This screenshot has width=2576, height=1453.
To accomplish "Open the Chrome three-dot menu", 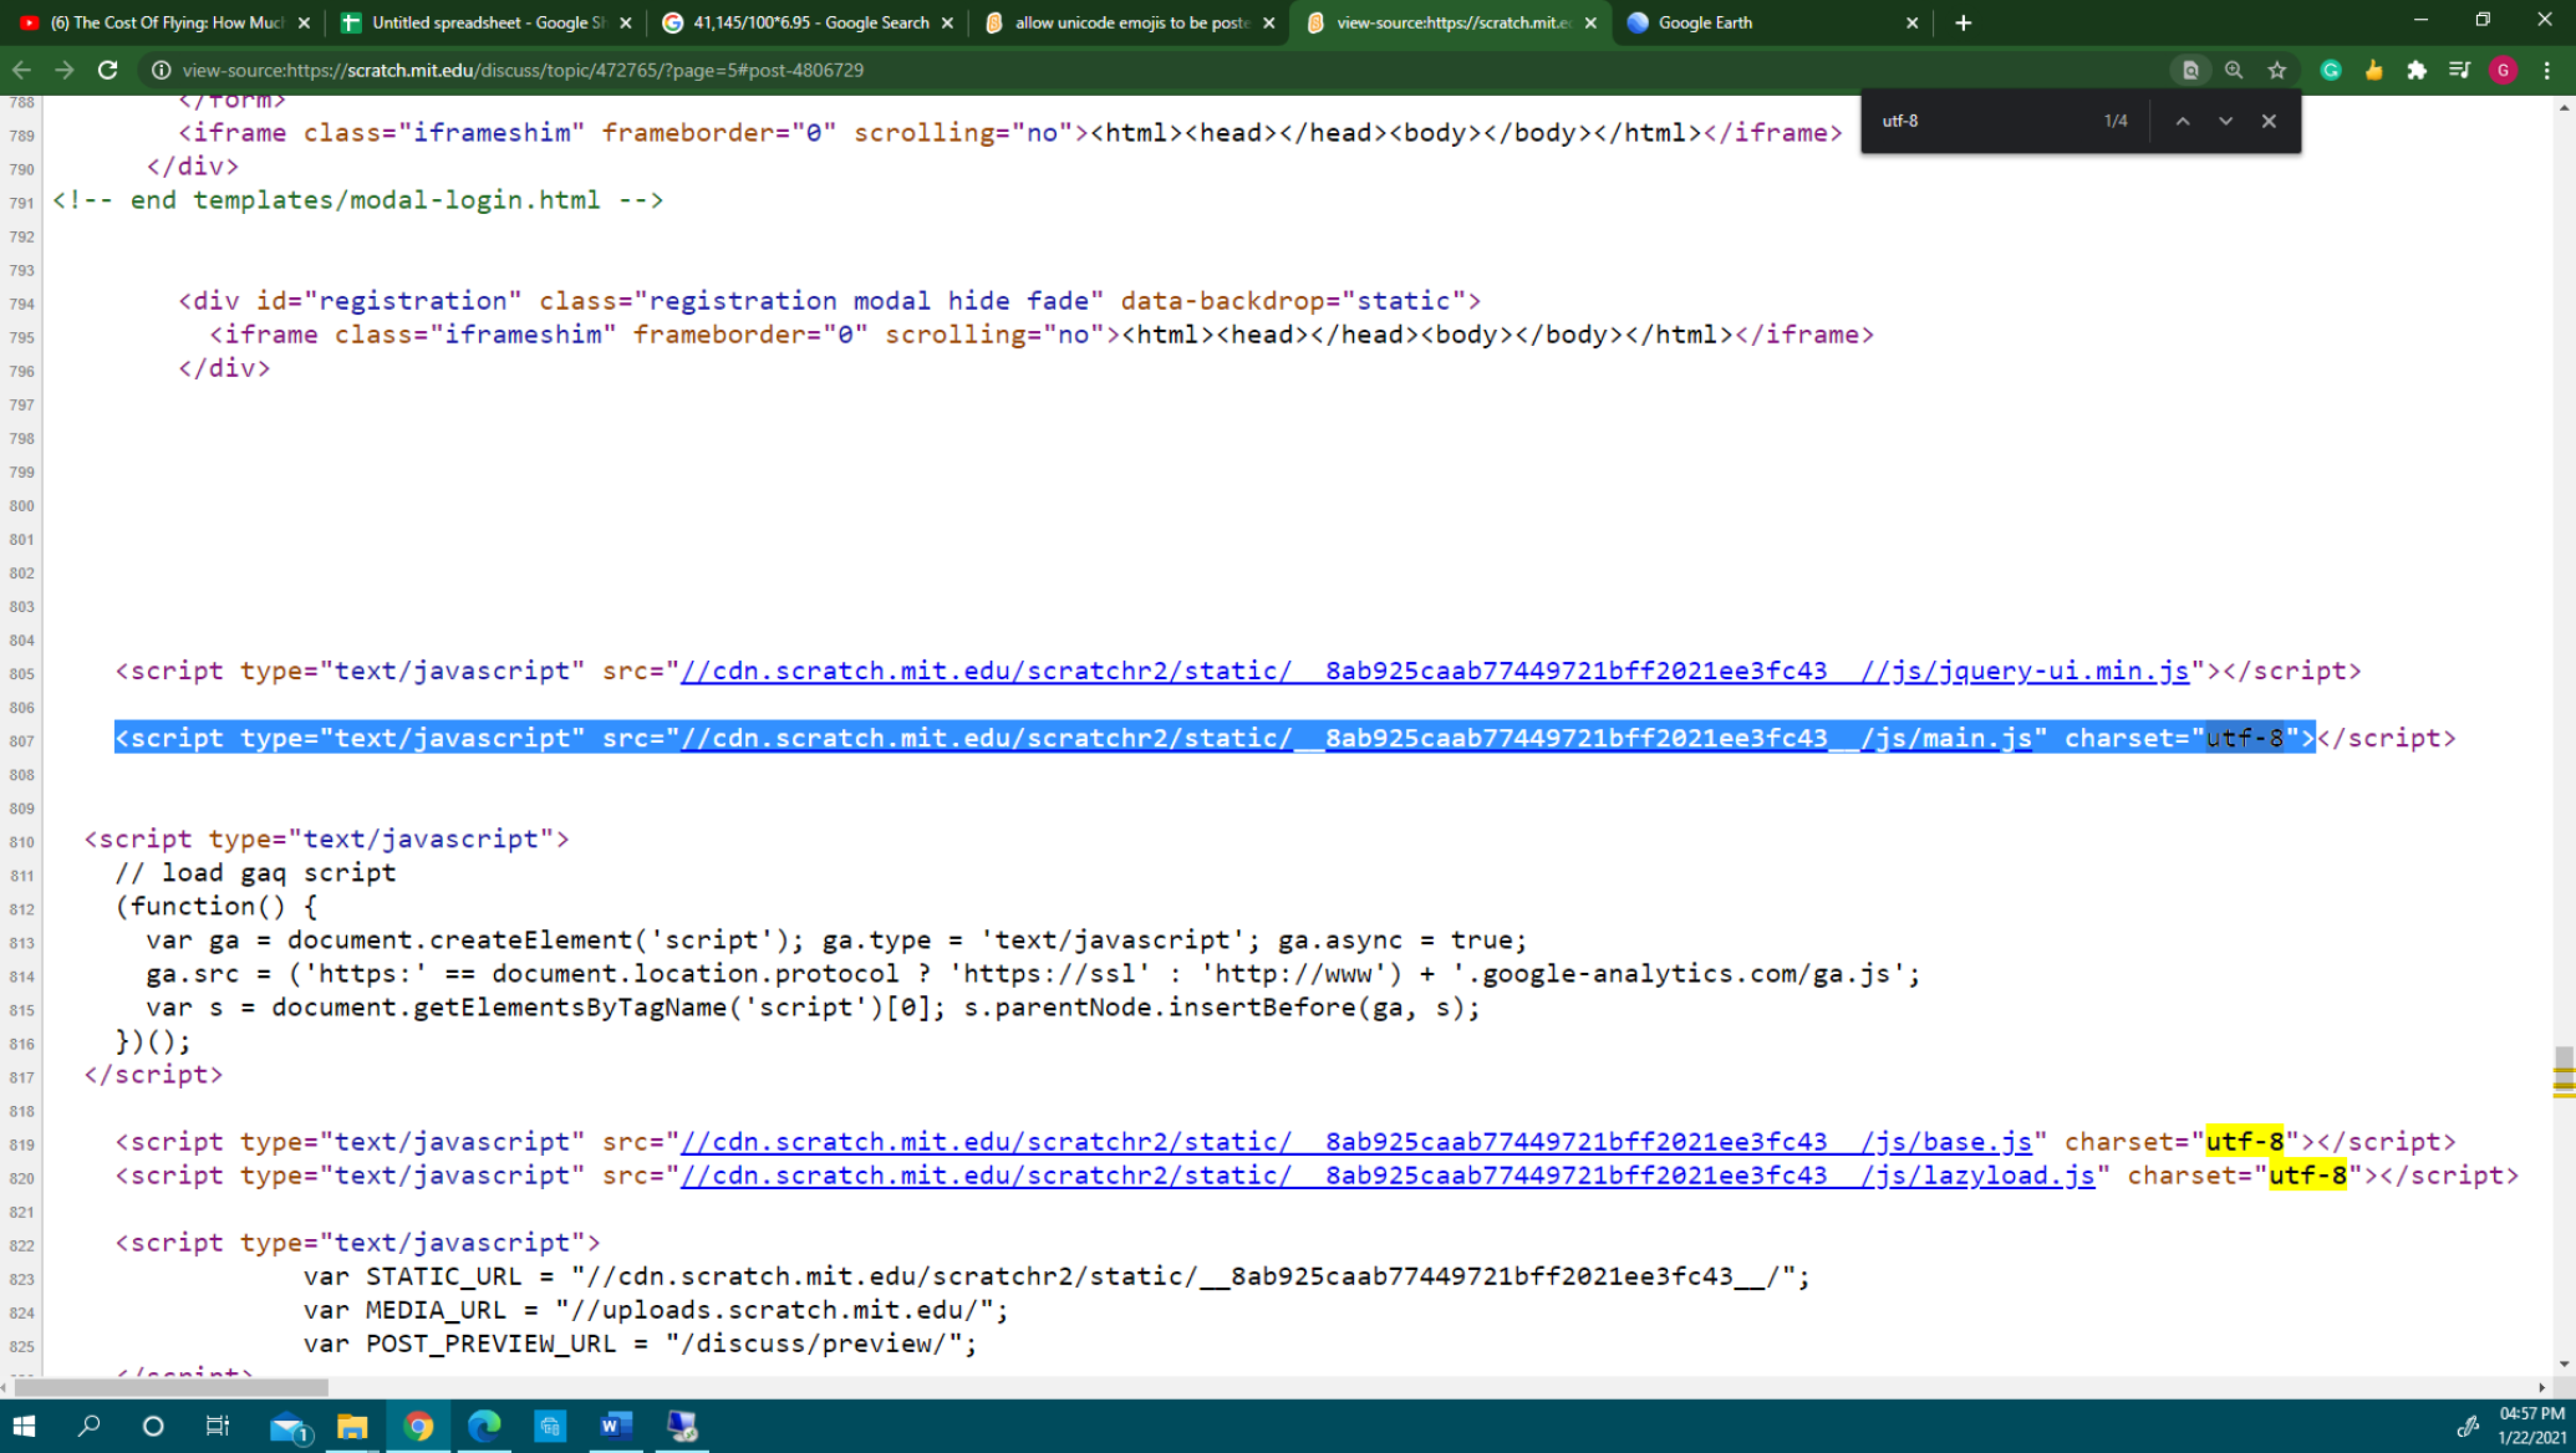I will pyautogui.click(x=2547, y=70).
